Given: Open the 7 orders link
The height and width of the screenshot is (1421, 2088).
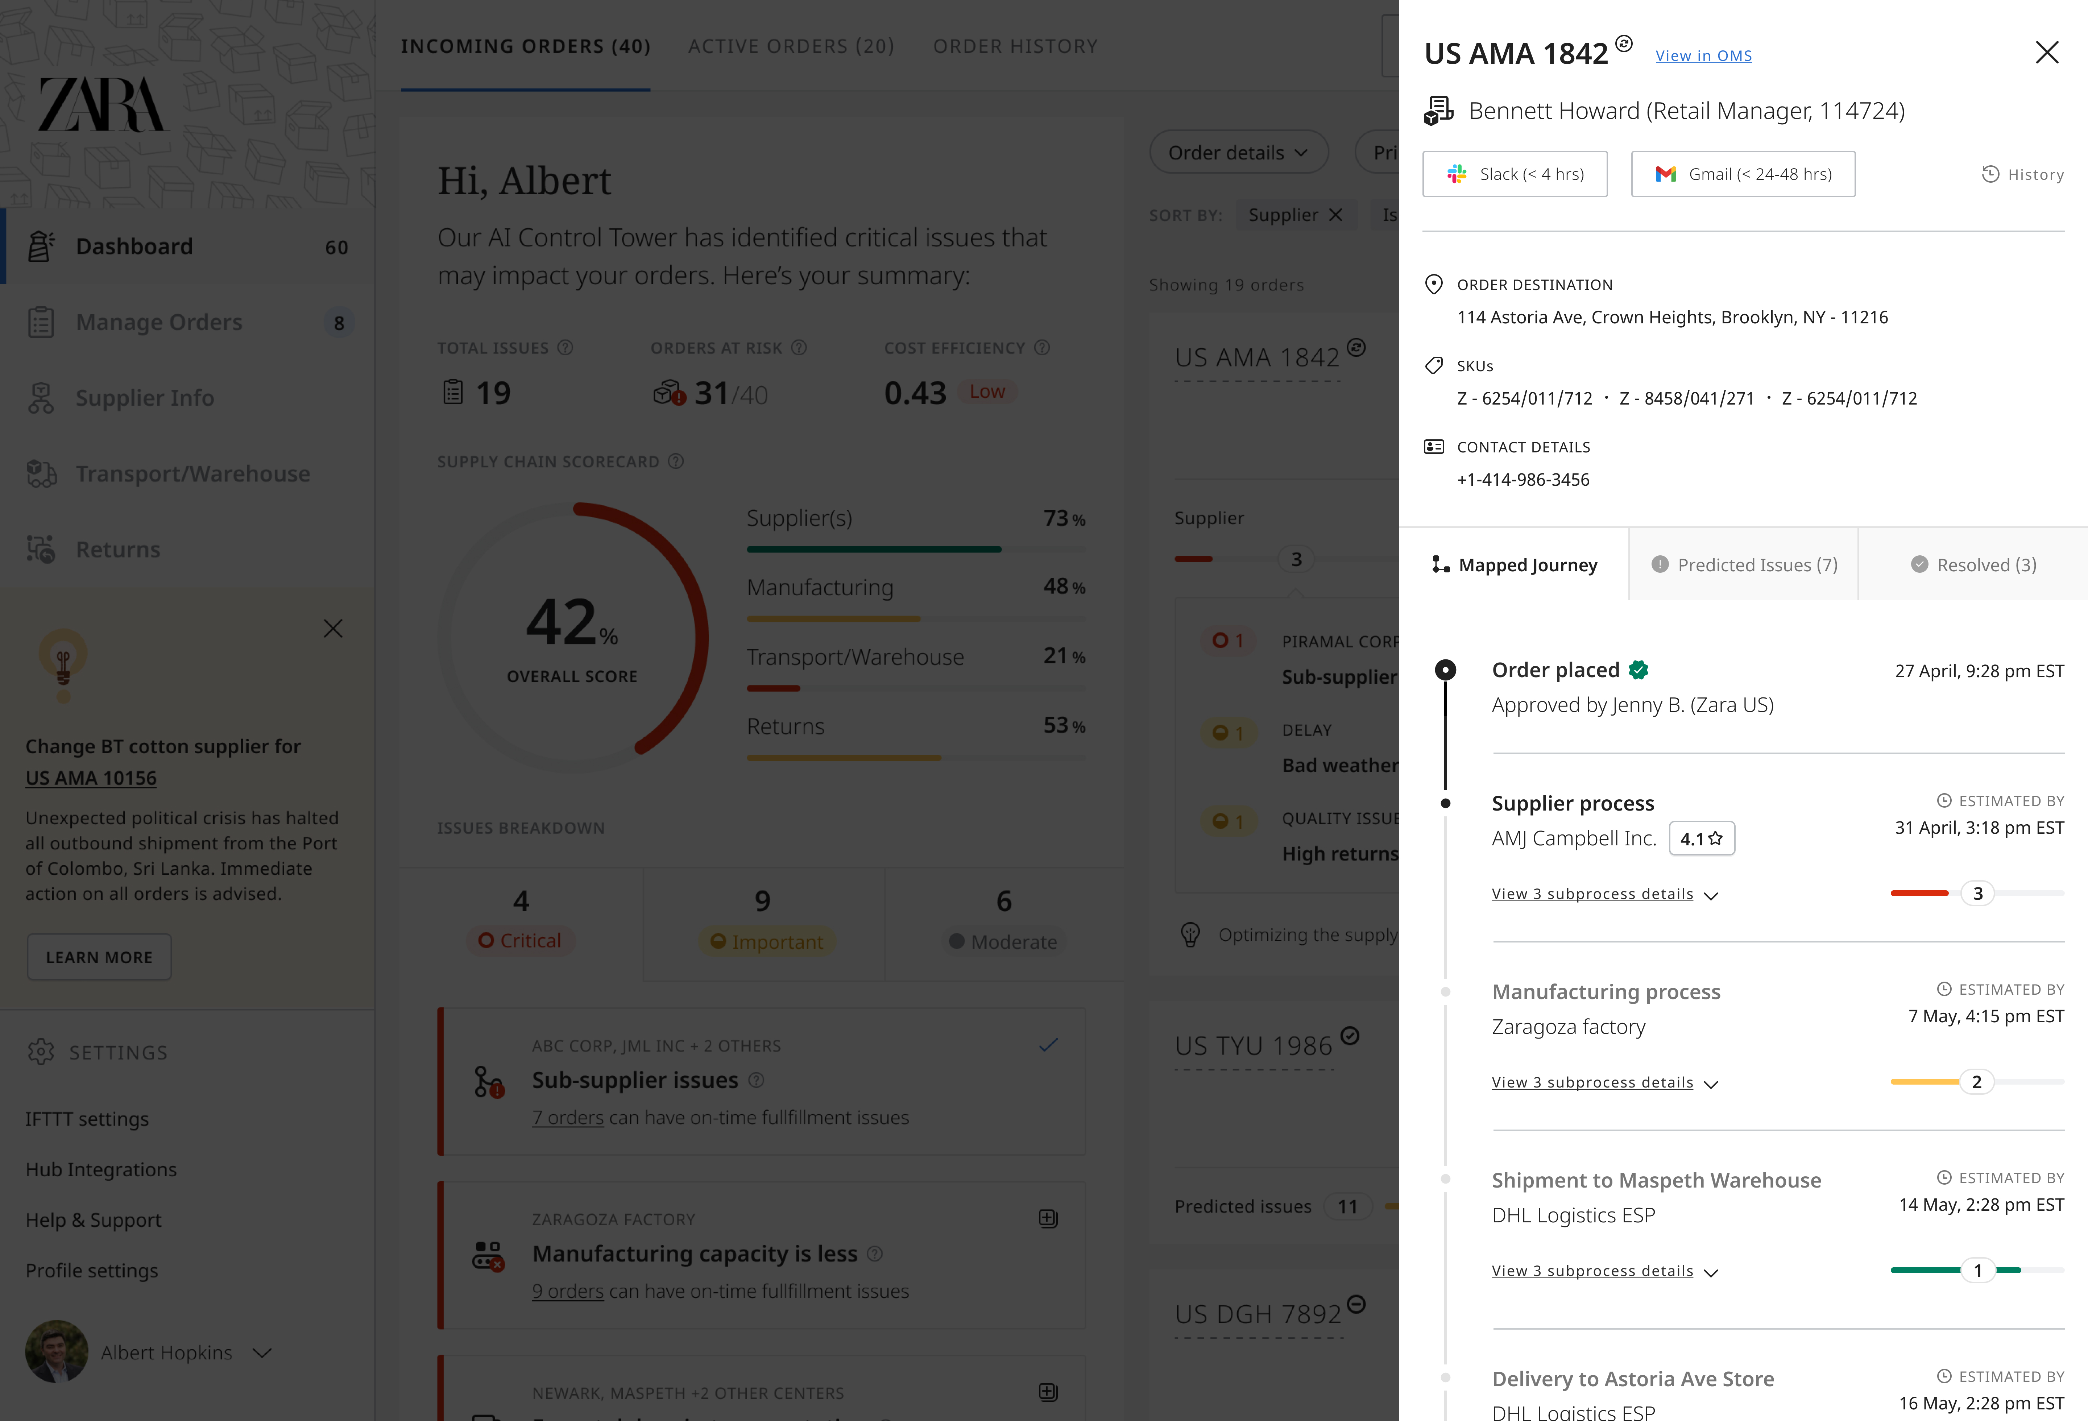Looking at the screenshot, I should click(568, 1117).
